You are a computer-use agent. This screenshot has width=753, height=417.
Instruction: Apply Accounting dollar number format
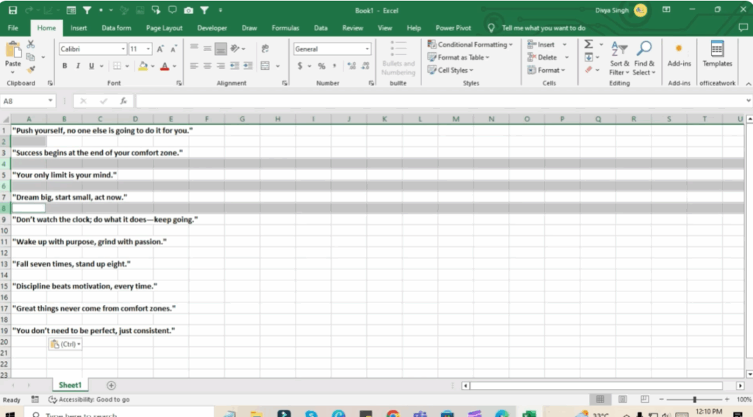tap(300, 65)
